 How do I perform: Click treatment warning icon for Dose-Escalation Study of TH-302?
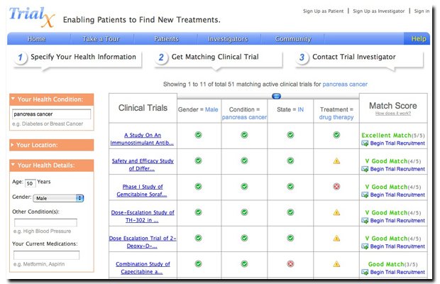(336, 212)
